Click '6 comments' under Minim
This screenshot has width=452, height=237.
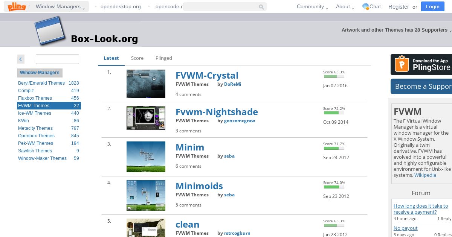(188, 166)
